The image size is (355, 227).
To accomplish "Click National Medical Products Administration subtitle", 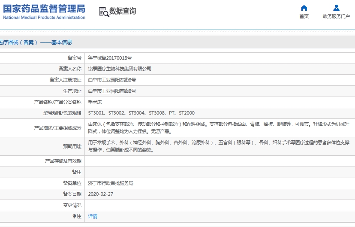I will (44, 18).
